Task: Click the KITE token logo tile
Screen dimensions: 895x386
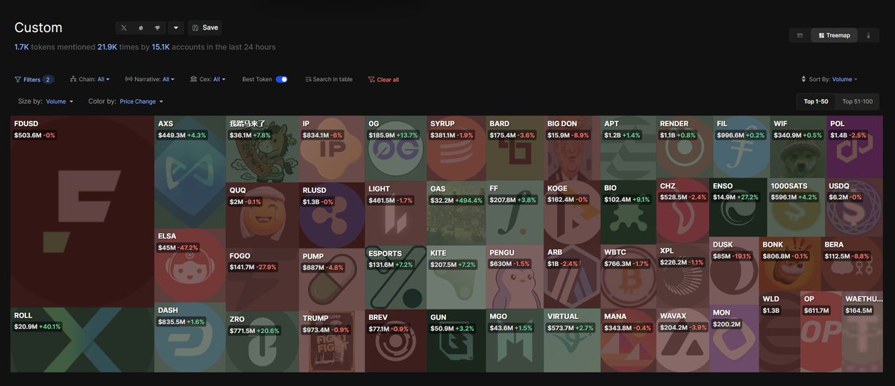Action: pyautogui.click(x=456, y=276)
